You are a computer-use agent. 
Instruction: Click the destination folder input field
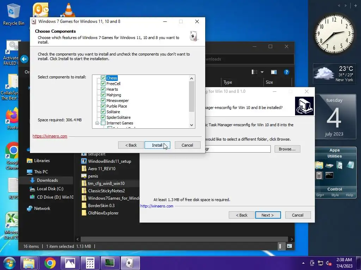(x=238, y=149)
